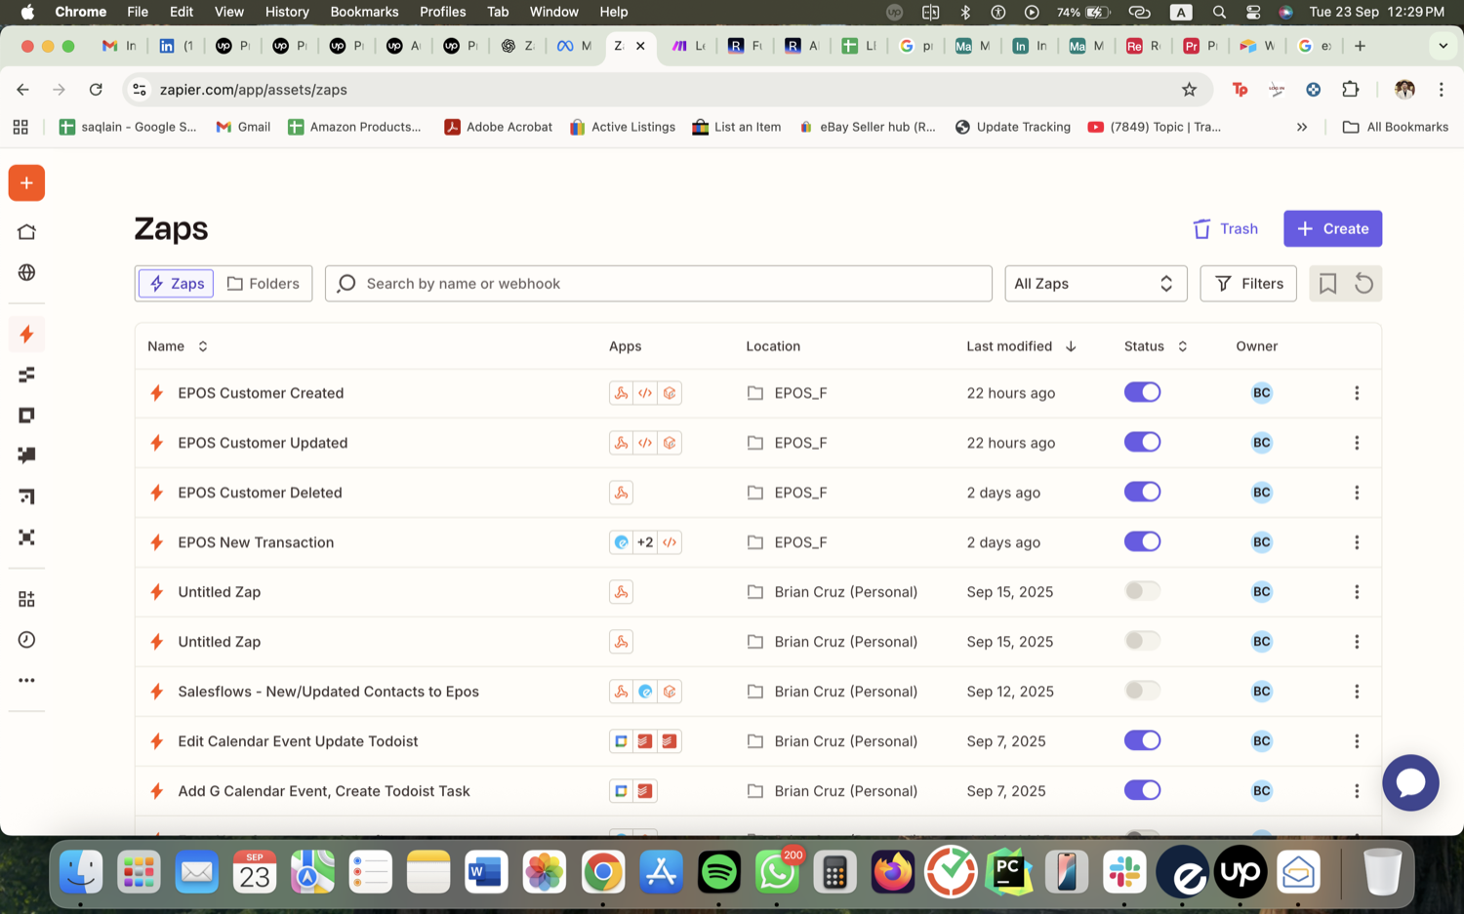The width and height of the screenshot is (1464, 914).
Task: Turn on the second Untitled Zap toggle
Action: (x=1142, y=641)
